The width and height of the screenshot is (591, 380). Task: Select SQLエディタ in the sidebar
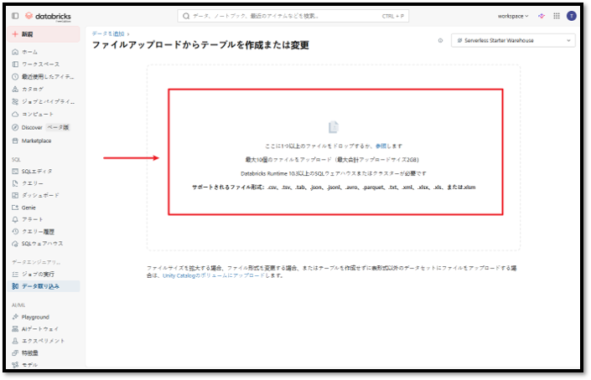click(x=36, y=171)
